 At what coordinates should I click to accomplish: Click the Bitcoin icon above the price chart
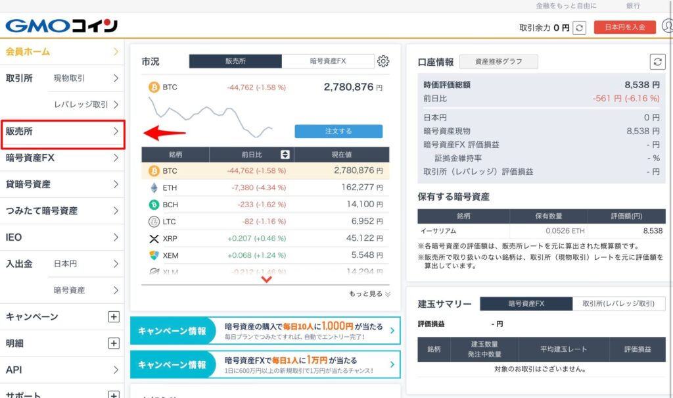point(154,87)
